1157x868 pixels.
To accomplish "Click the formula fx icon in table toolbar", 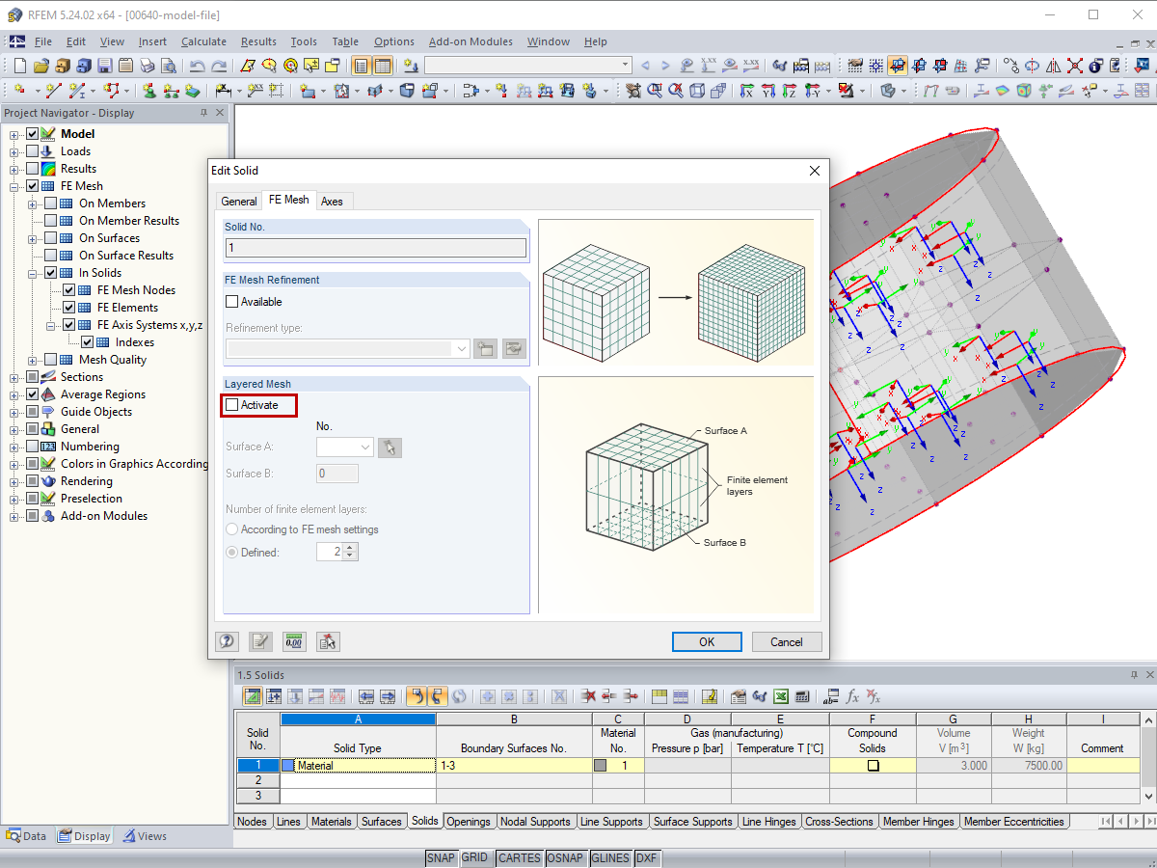I will 852,696.
